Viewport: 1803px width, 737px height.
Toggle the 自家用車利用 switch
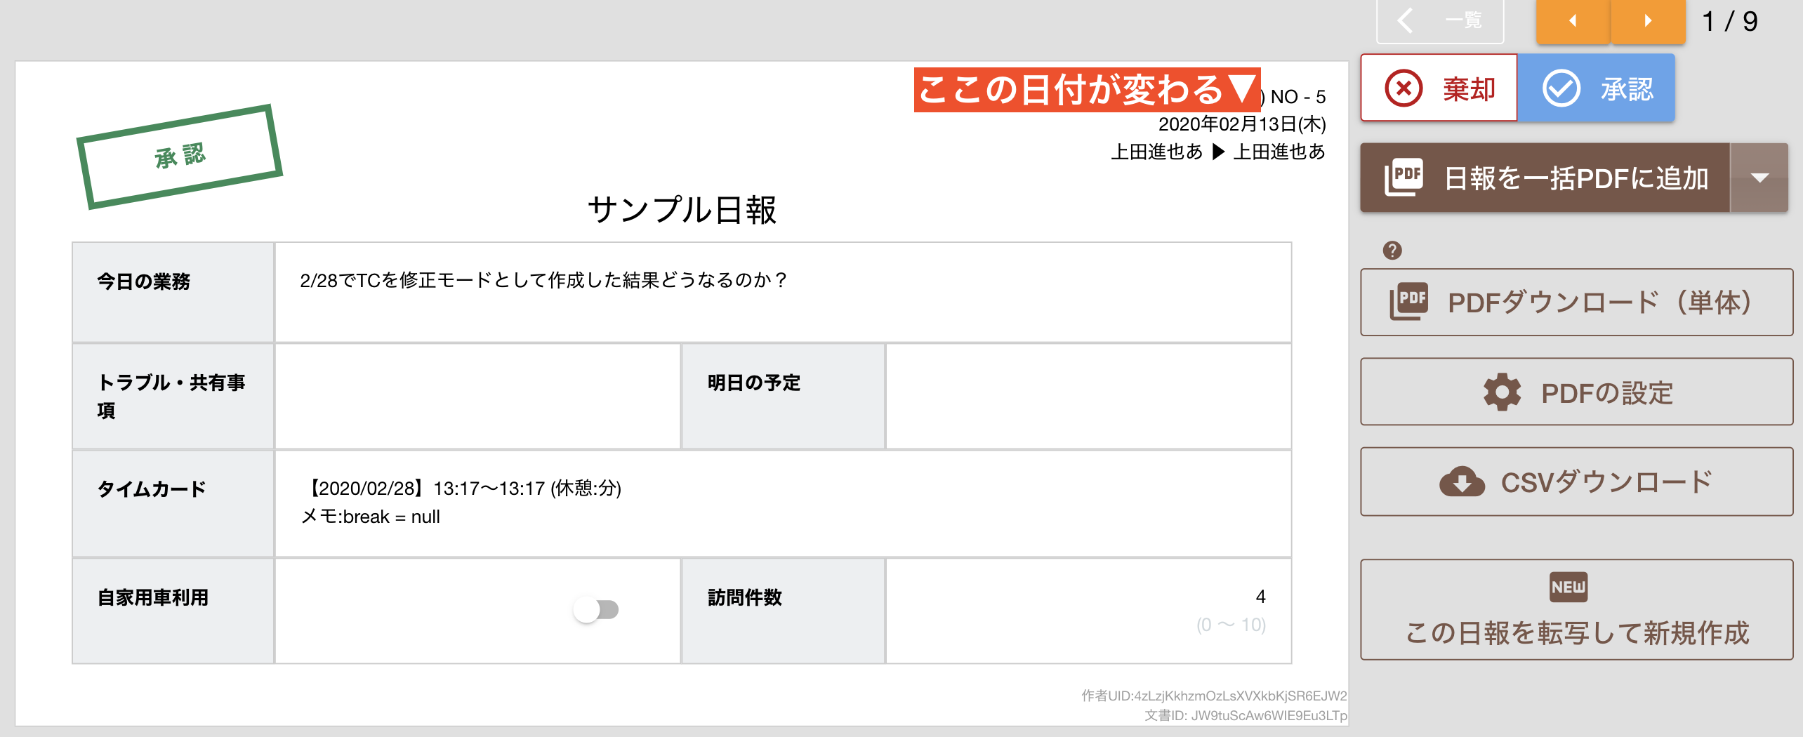(596, 609)
